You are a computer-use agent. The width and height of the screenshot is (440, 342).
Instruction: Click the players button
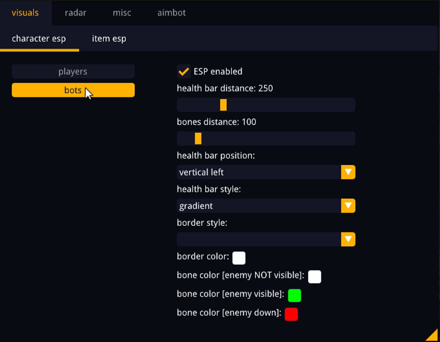[73, 71]
